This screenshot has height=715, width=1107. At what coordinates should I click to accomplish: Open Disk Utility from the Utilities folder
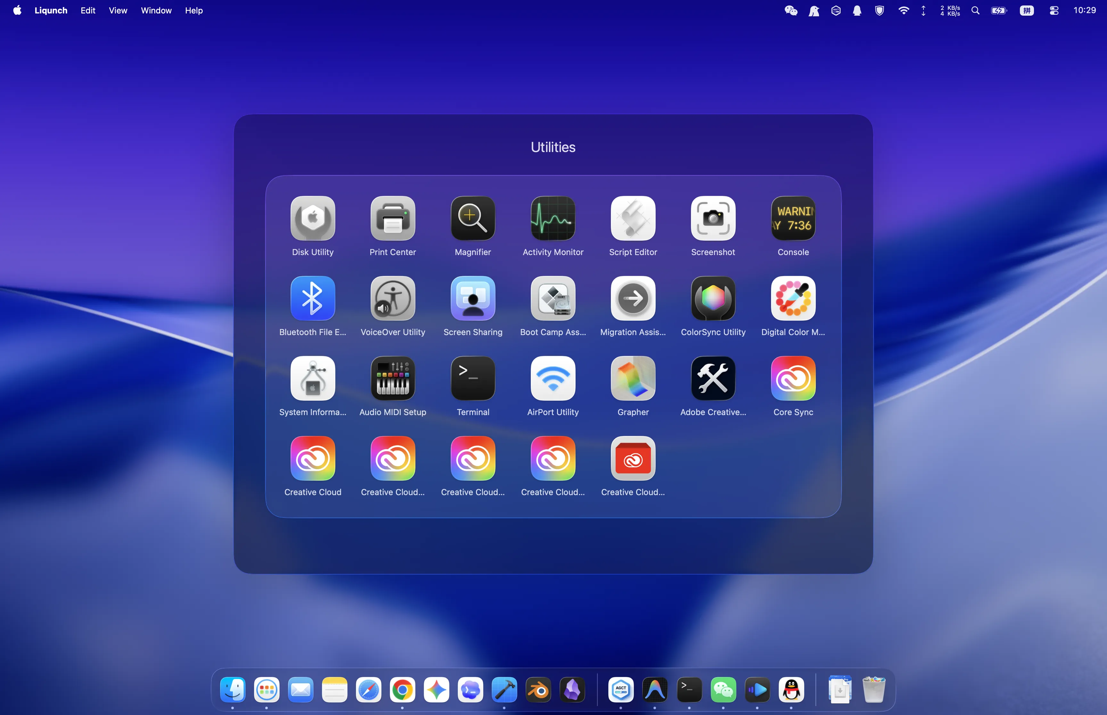point(313,218)
